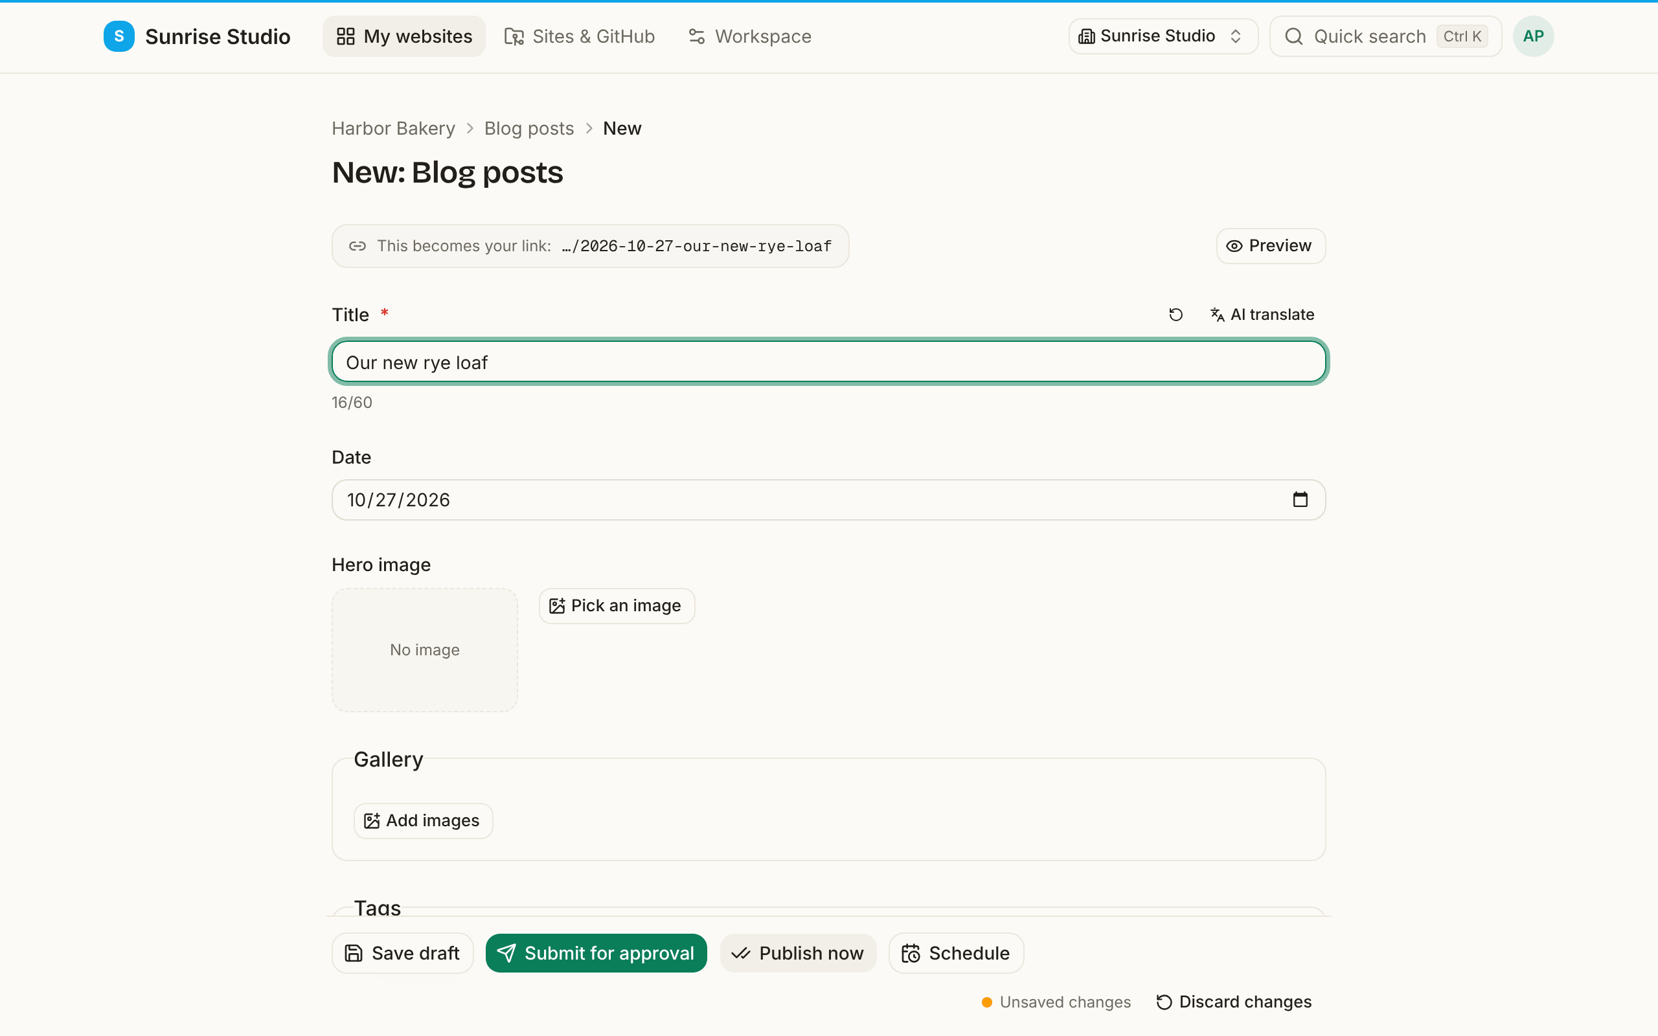Submit the post for approval
The height and width of the screenshot is (1036, 1658).
click(x=596, y=953)
